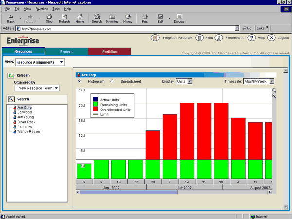Open the Timescale Month/Week dropdown

[259, 81]
